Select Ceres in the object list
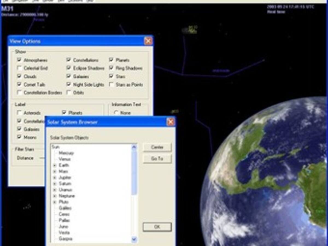The height and width of the screenshot is (246, 328). (64, 214)
